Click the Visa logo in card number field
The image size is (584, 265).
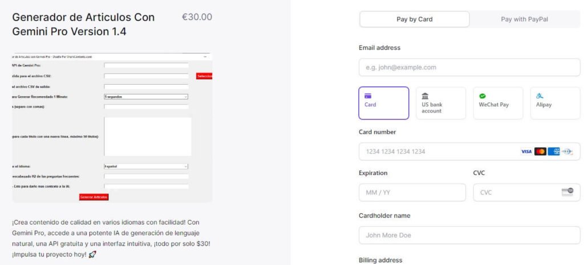click(x=526, y=151)
